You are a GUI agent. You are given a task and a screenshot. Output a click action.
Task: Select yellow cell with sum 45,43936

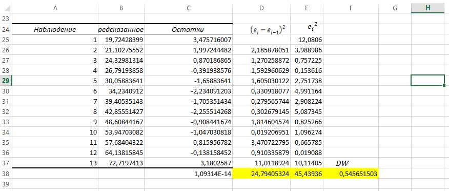click(x=307, y=174)
